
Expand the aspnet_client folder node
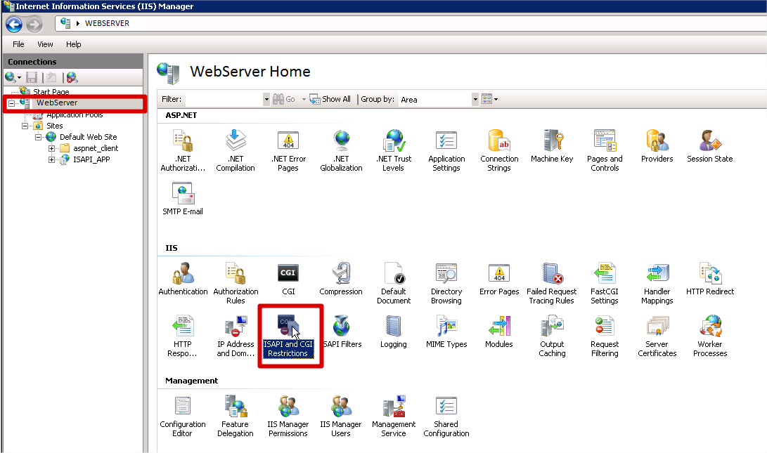click(x=52, y=148)
